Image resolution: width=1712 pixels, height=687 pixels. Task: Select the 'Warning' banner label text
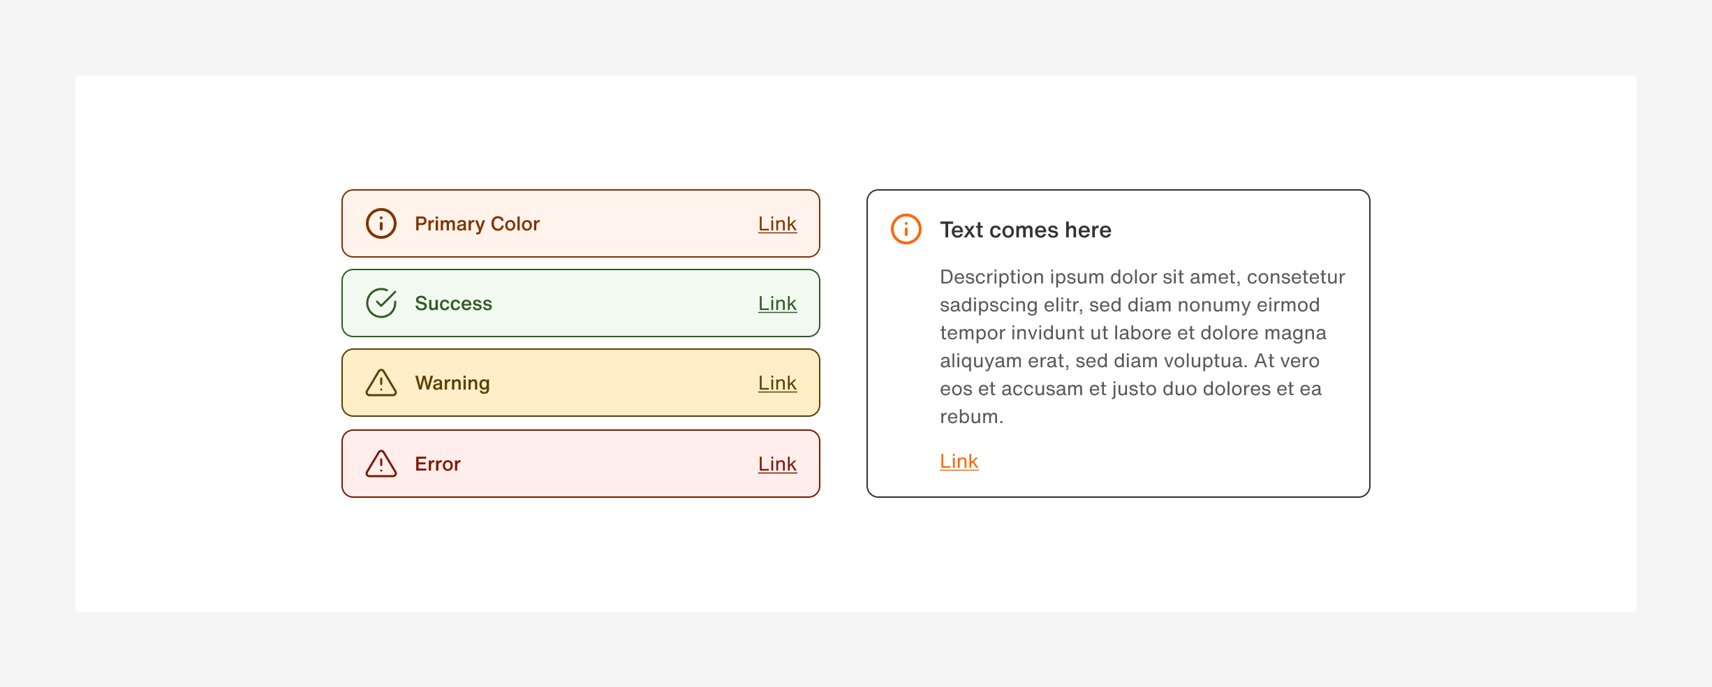452,383
